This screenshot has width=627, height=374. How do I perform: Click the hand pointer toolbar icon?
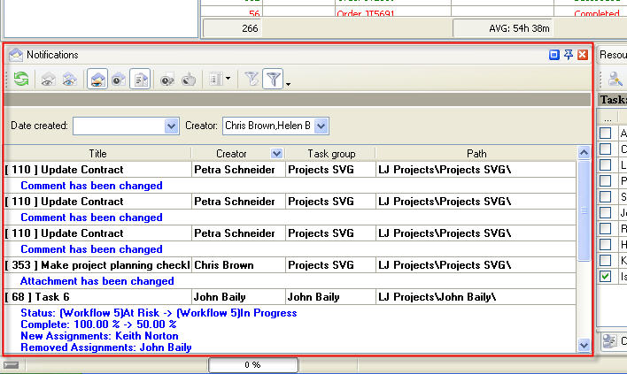point(188,80)
